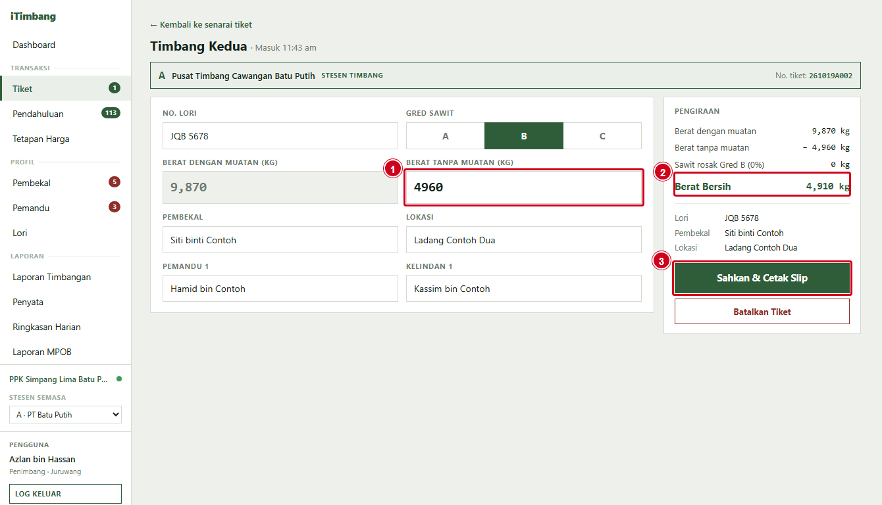Open the Stesen Semasa dropdown
The width and height of the screenshot is (882, 505).
pyautogui.click(x=65, y=415)
